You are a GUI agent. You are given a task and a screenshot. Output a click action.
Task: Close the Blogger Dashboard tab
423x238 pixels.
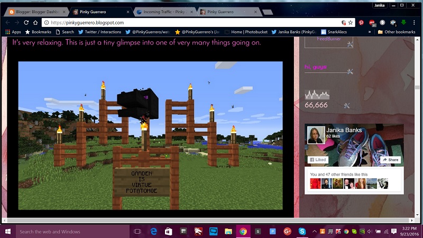64,12
